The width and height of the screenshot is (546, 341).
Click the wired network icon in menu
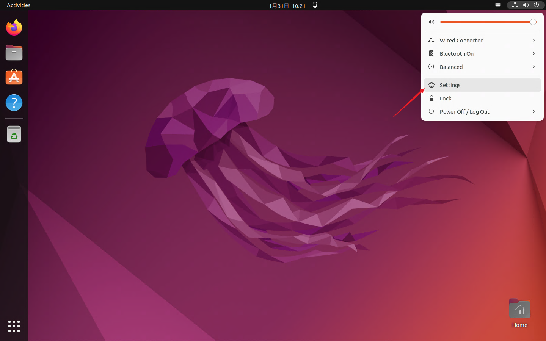[x=431, y=40]
